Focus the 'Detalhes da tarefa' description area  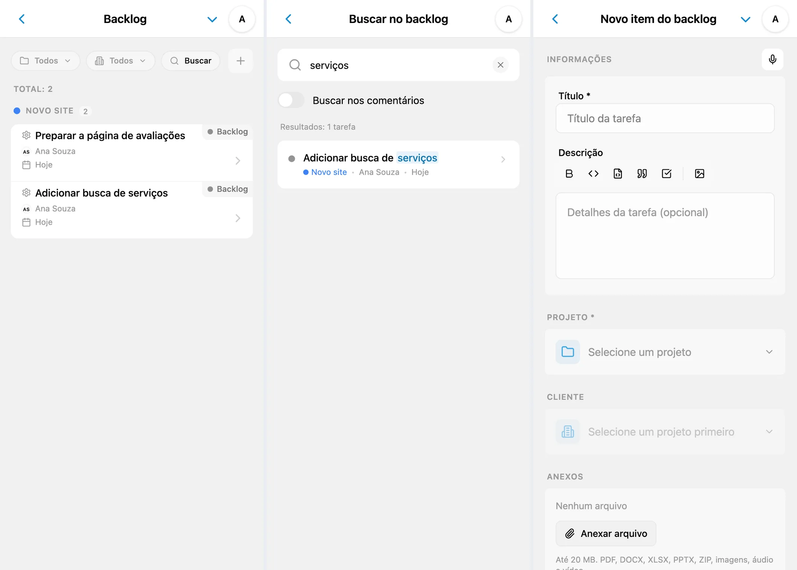(665, 236)
